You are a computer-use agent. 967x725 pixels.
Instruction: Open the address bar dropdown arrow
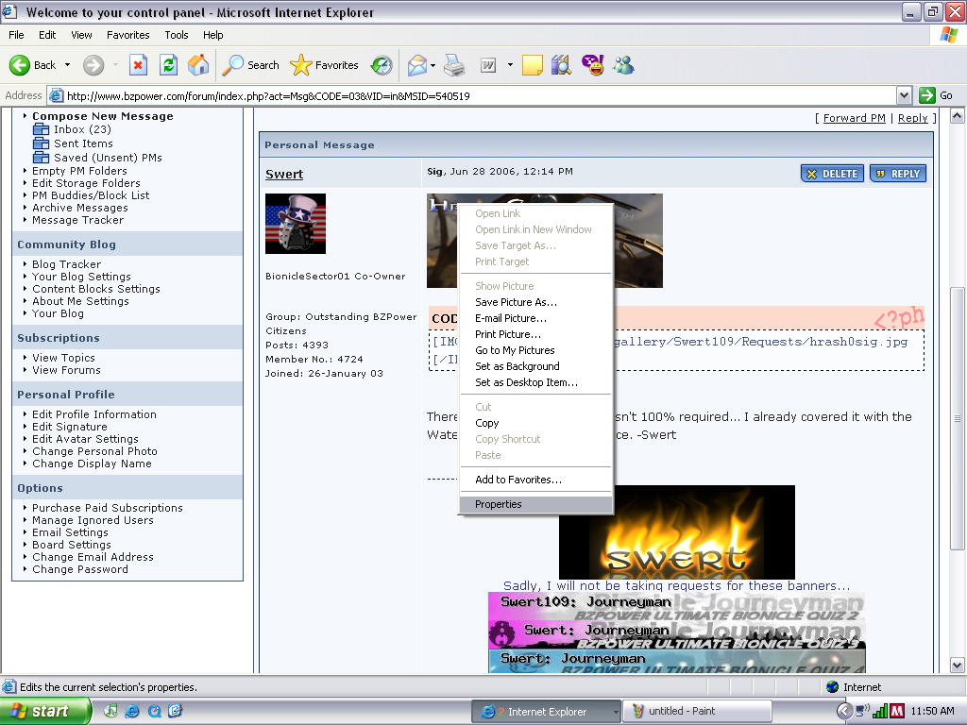click(904, 95)
